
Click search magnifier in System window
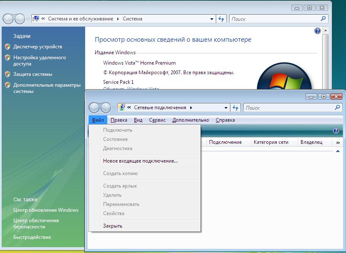[323, 19]
